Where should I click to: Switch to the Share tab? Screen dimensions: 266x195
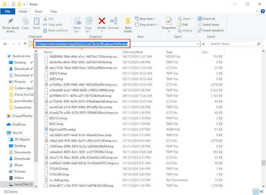(x=38, y=11)
